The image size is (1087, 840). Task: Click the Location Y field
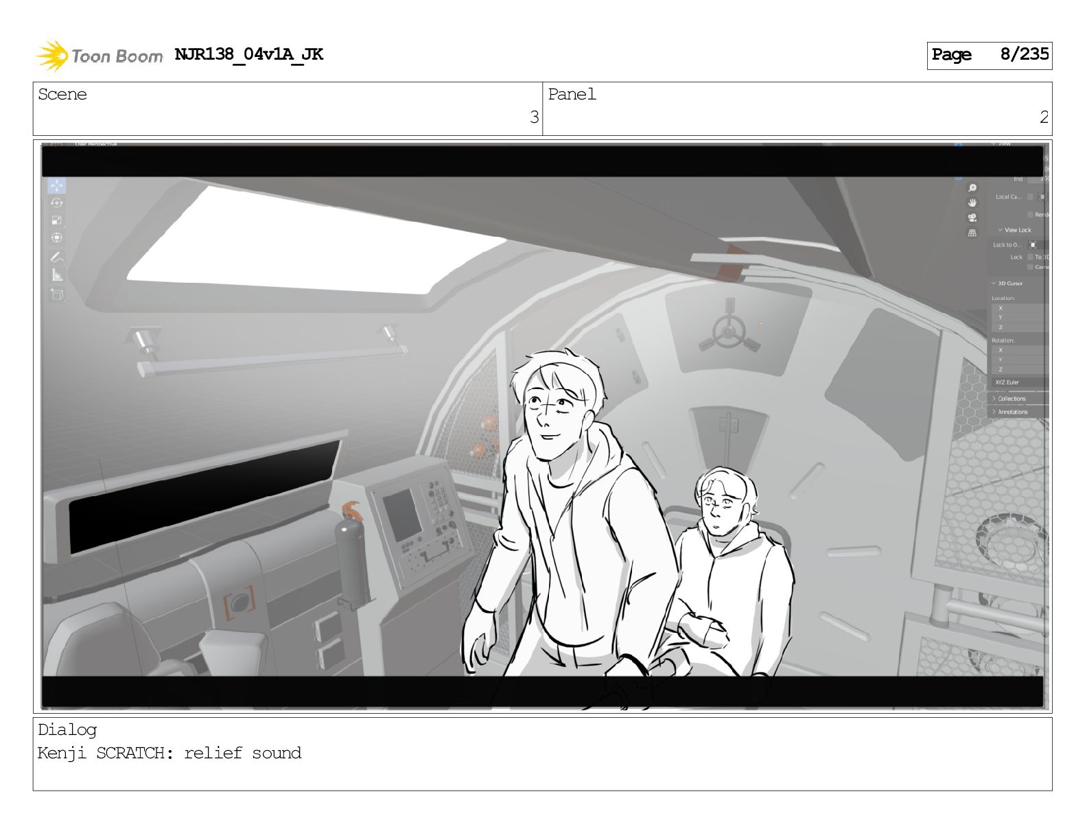1021,318
